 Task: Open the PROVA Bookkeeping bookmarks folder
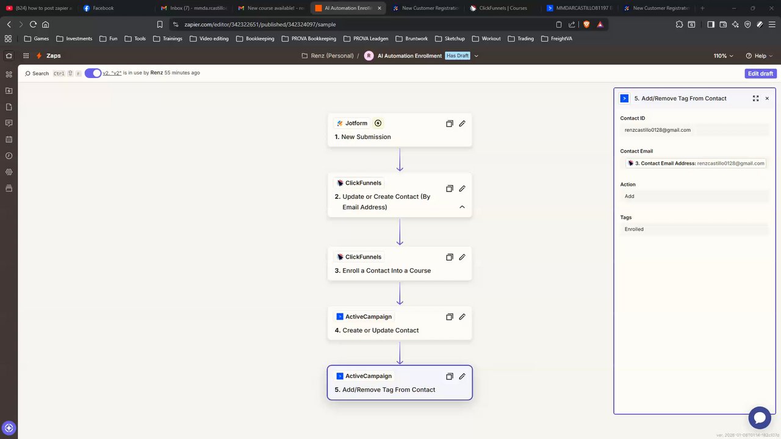(309, 38)
